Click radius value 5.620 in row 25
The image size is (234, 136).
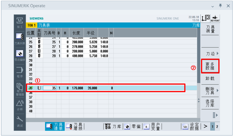click(93, 42)
